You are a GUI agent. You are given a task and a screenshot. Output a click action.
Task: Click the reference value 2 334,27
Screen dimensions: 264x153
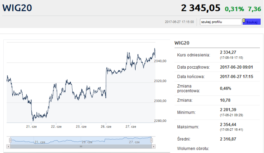click(228, 52)
